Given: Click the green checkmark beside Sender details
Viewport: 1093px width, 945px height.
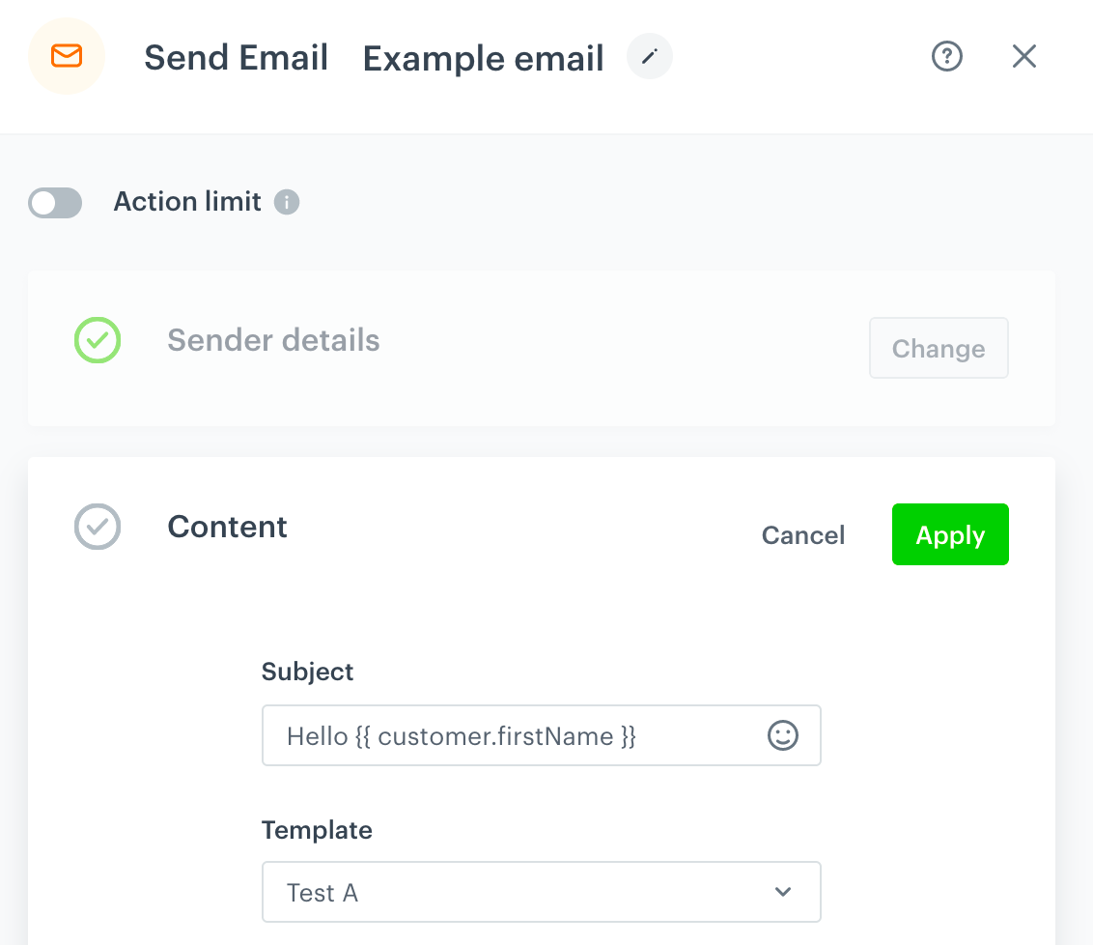Looking at the screenshot, I should [97, 340].
